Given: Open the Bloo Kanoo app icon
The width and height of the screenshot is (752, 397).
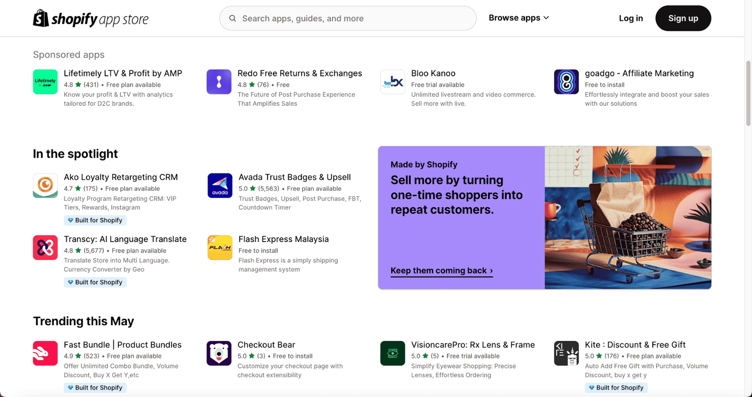Looking at the screenshot, I should tap(392, 82).
